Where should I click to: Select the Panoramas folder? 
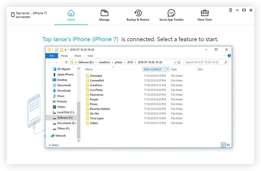(95, 95)
